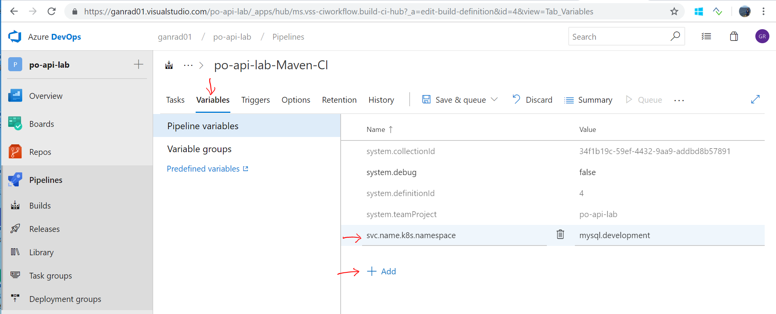Edit the mysql.development value field

point(670,235)
